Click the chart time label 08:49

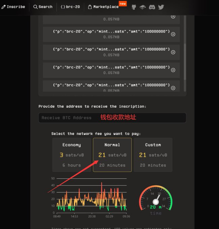(57, 216)
